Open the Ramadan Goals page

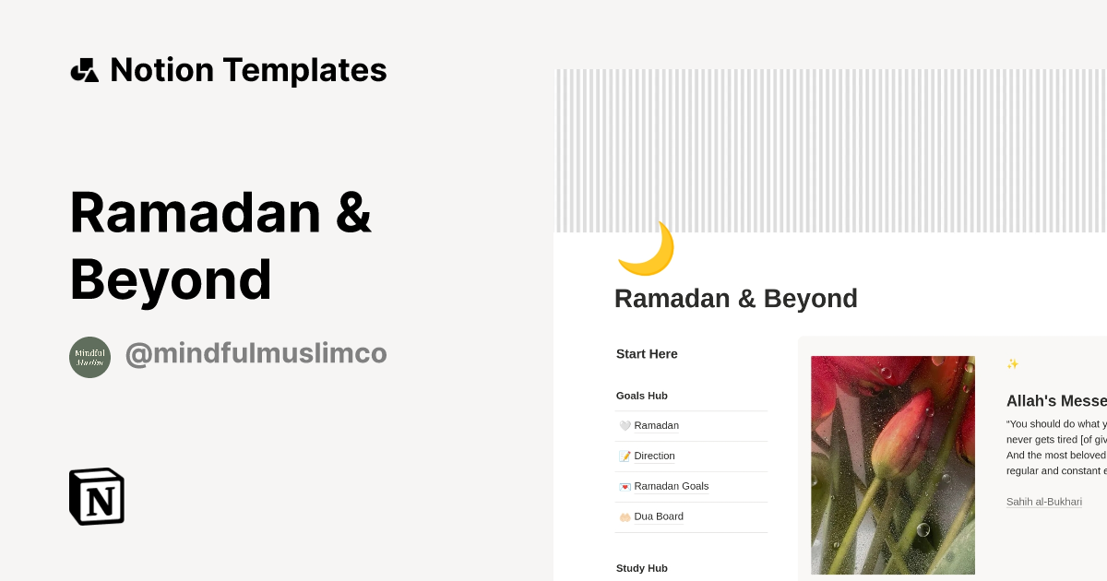click(671, 486)
